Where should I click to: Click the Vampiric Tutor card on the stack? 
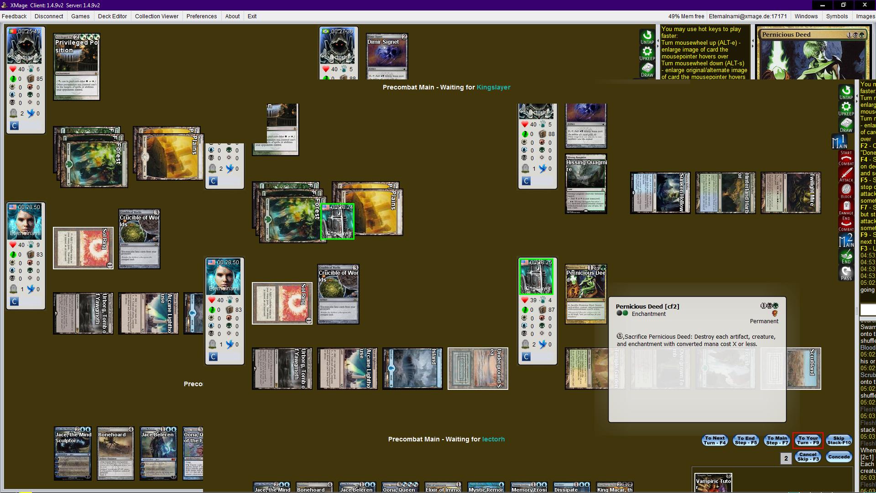713,483
